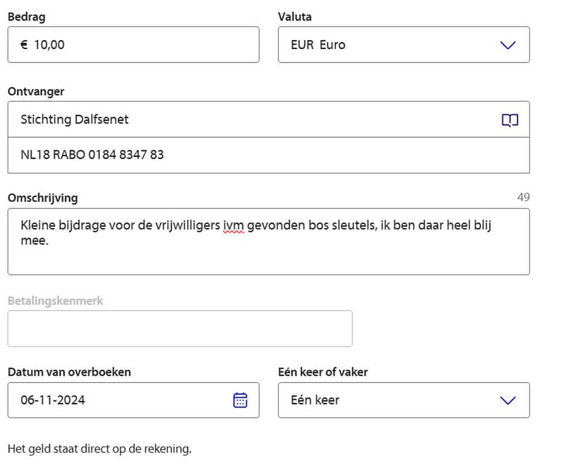The width and height of the screenshot is (570, 470).
Task: Click the remaining characters counter 49
Action: (x=523, y=197)
